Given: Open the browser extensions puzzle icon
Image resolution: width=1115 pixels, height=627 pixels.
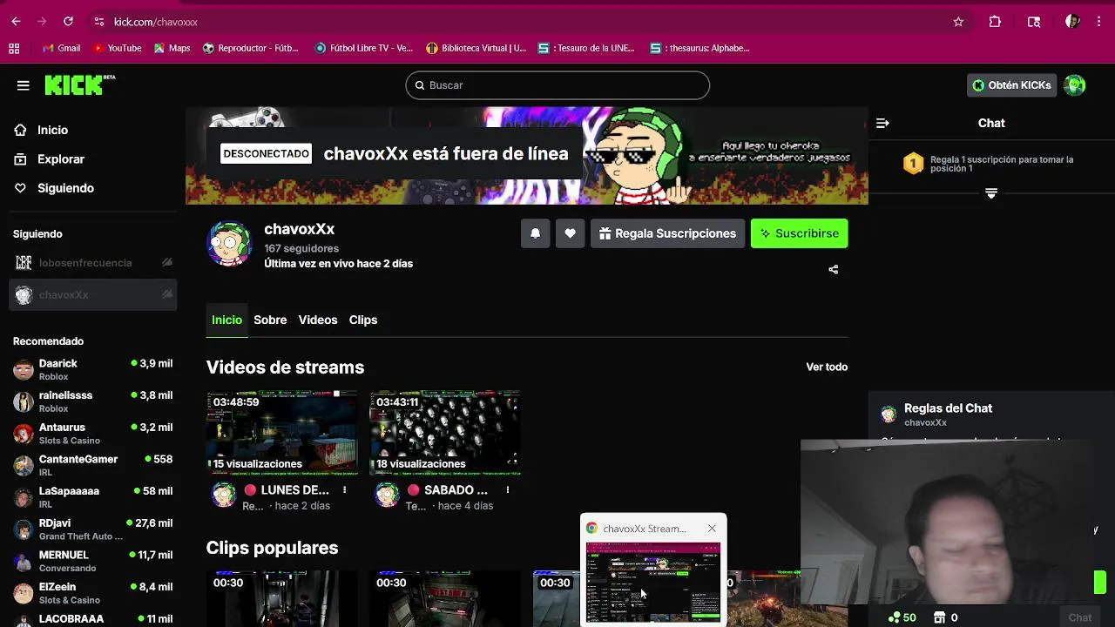Looking at the screenshot, I should tap(995, 22).
